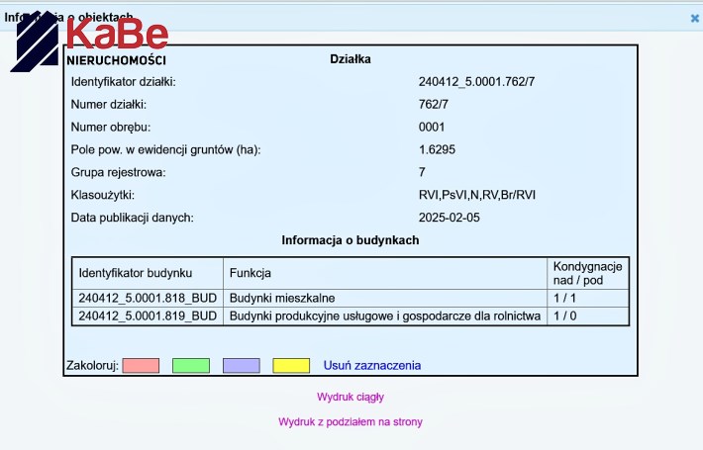
Task: Select the publication date 2025-02-05
Action: tap(449, 218)
